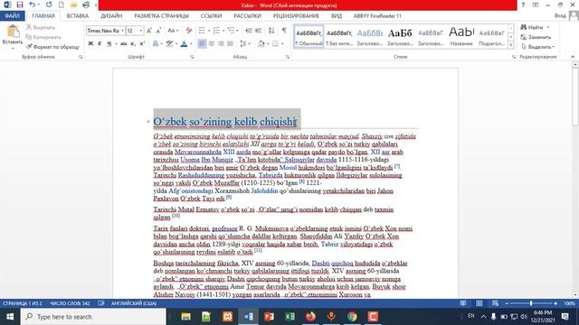Undo the last action
Image resolution: width=579 pixels, height=325 pixels.
[x=33, y=5]
